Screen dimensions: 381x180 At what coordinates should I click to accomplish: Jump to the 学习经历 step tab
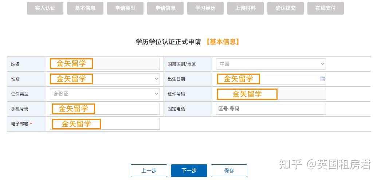click(205, 8)
